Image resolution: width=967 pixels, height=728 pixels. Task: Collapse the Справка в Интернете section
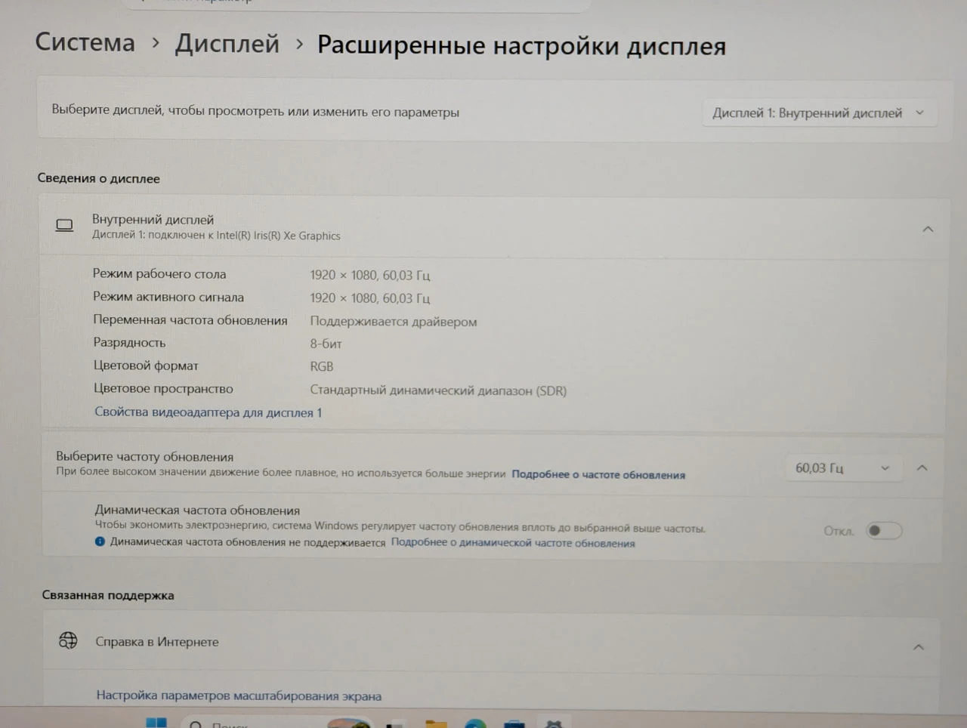tap(919, 647)
